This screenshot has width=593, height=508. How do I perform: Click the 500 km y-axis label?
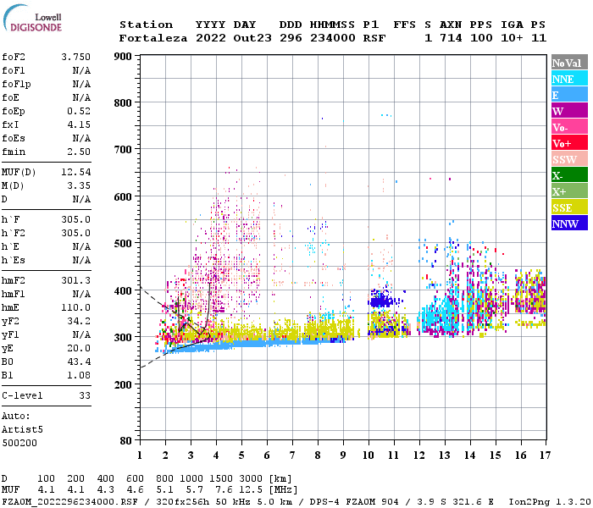pyautogui.click(x=123, y=244)
